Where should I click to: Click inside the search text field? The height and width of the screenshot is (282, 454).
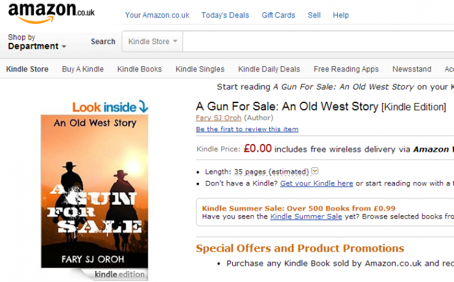(318, 41)
